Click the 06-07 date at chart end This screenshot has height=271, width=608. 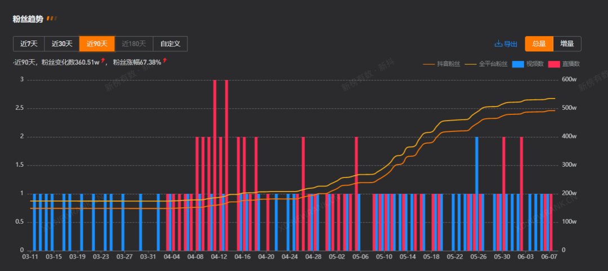coord(548,257)
